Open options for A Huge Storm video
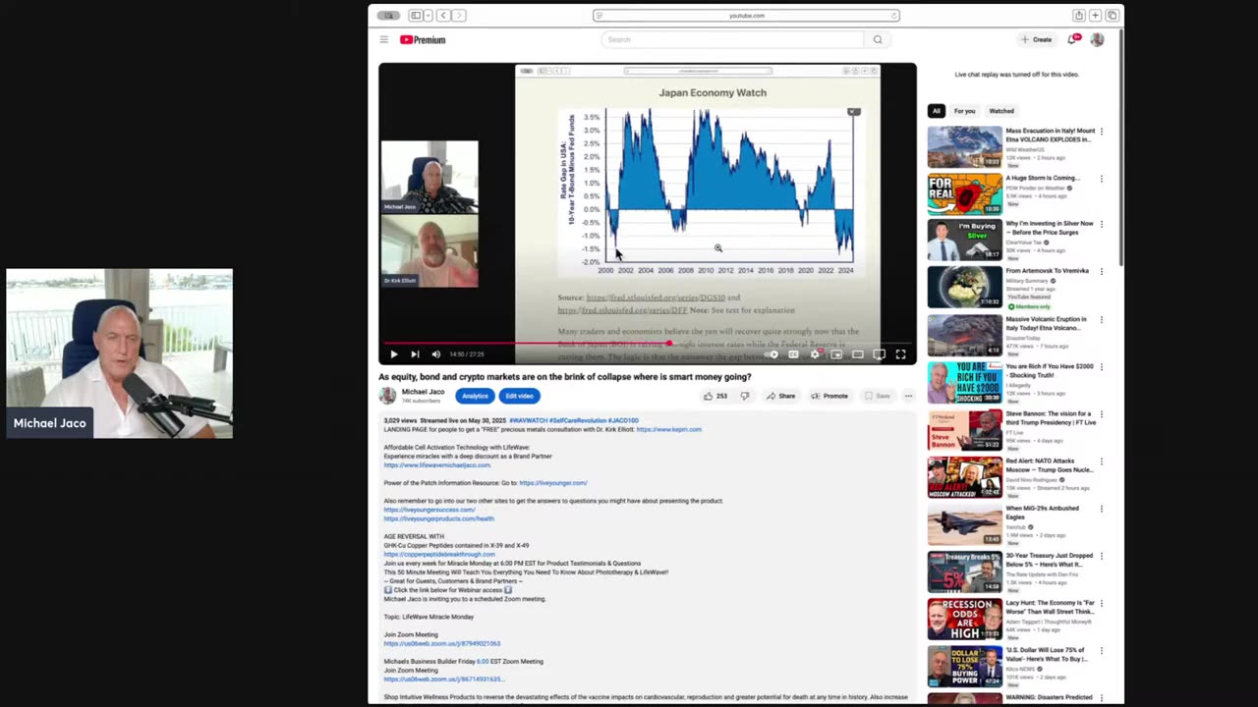The image size is (1258, 707). tap(1101, 179)
